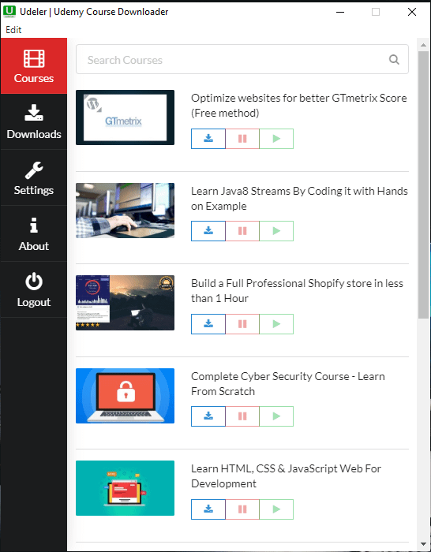Close the Udeler window
The width and height of the screenshot is (431, 552).
click(412, 12)
